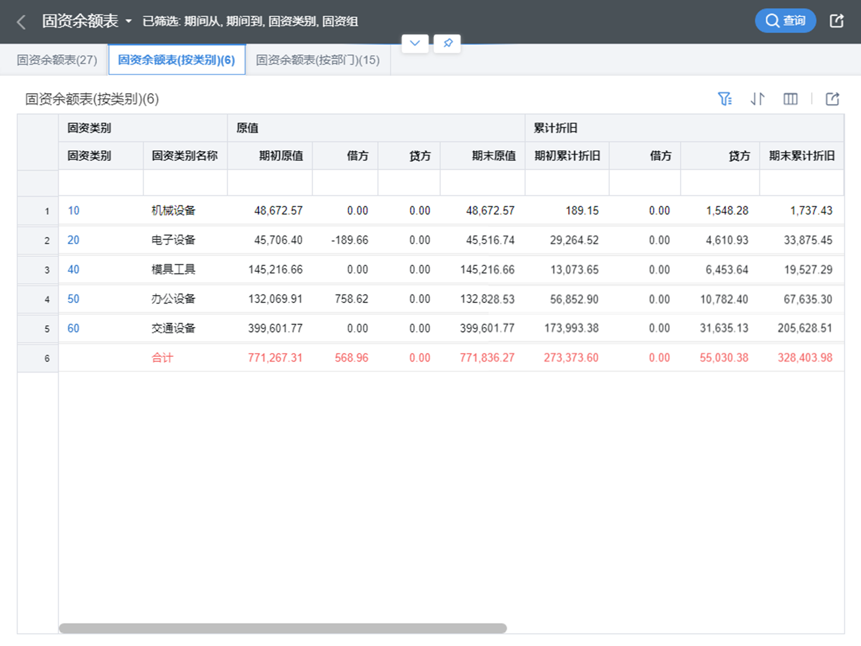Click the value 205,628.51
This screenshot has height=646, width=861.
point(805,328)
